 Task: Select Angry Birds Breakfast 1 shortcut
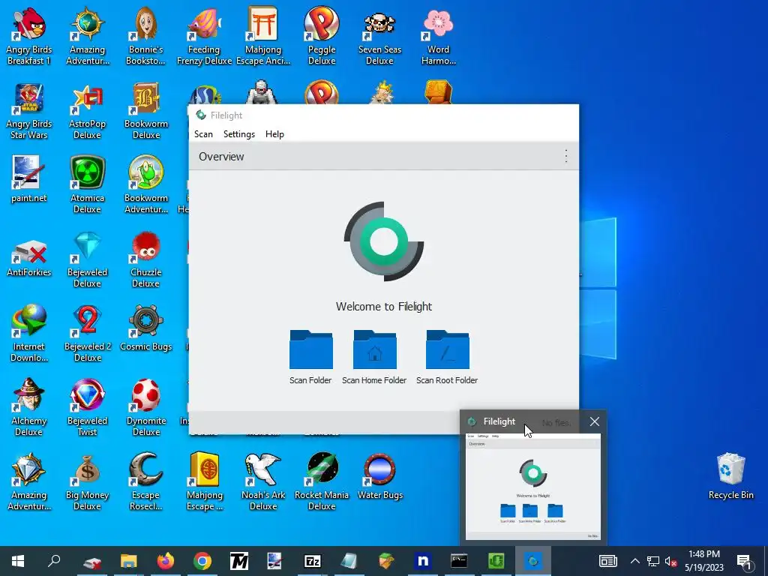click(29, 36)
